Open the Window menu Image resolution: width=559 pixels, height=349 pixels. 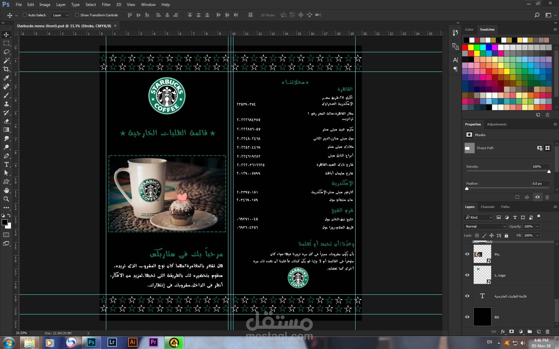(148, 5)
